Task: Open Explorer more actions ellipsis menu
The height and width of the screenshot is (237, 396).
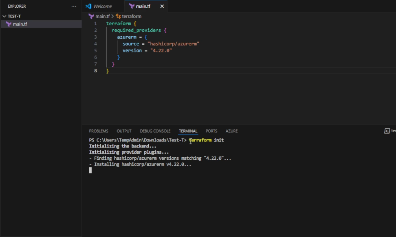Action: tap(74, 7)
